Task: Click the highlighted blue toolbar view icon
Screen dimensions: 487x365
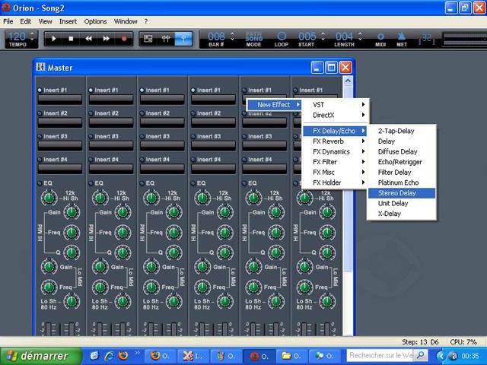Action: click(183, 39)
